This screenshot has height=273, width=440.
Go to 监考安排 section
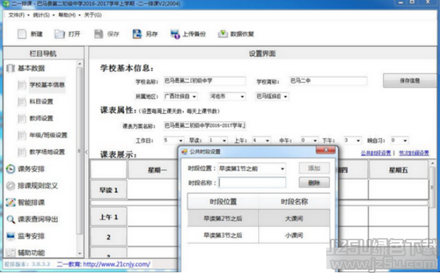(x=31, y=236)
